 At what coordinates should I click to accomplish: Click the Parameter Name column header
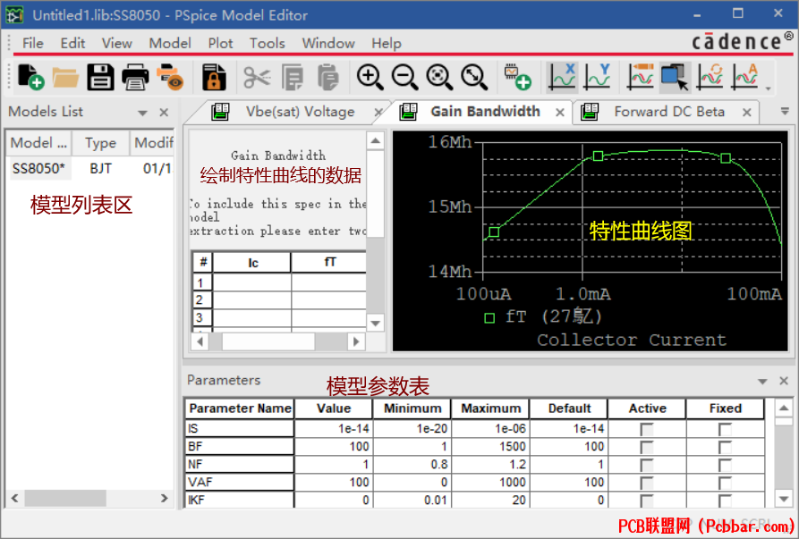(240, 408)
